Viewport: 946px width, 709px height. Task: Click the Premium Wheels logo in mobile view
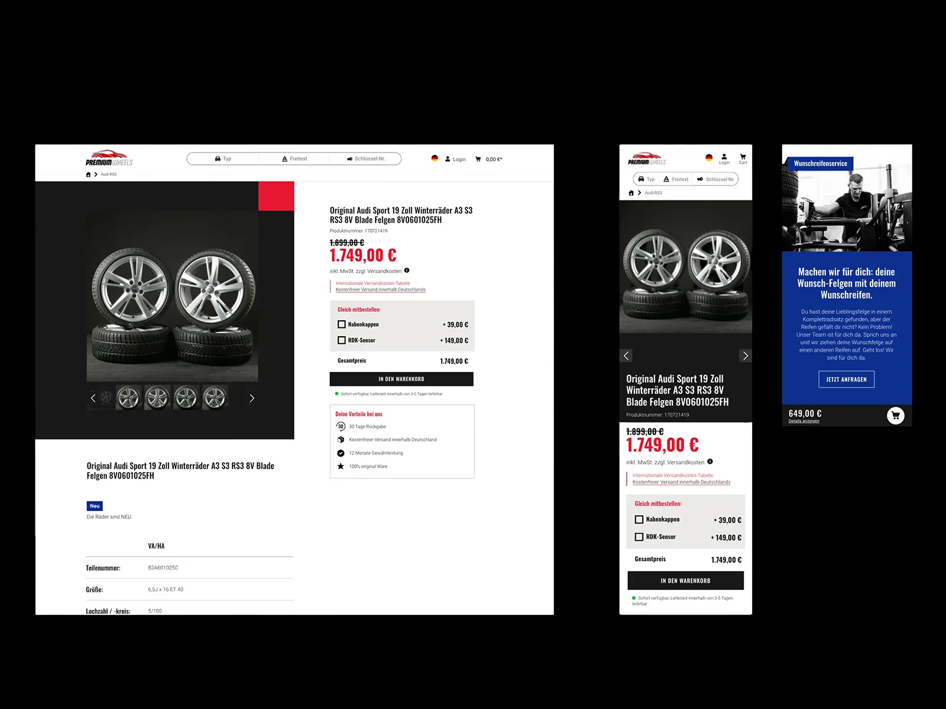[x=647, y=158]
